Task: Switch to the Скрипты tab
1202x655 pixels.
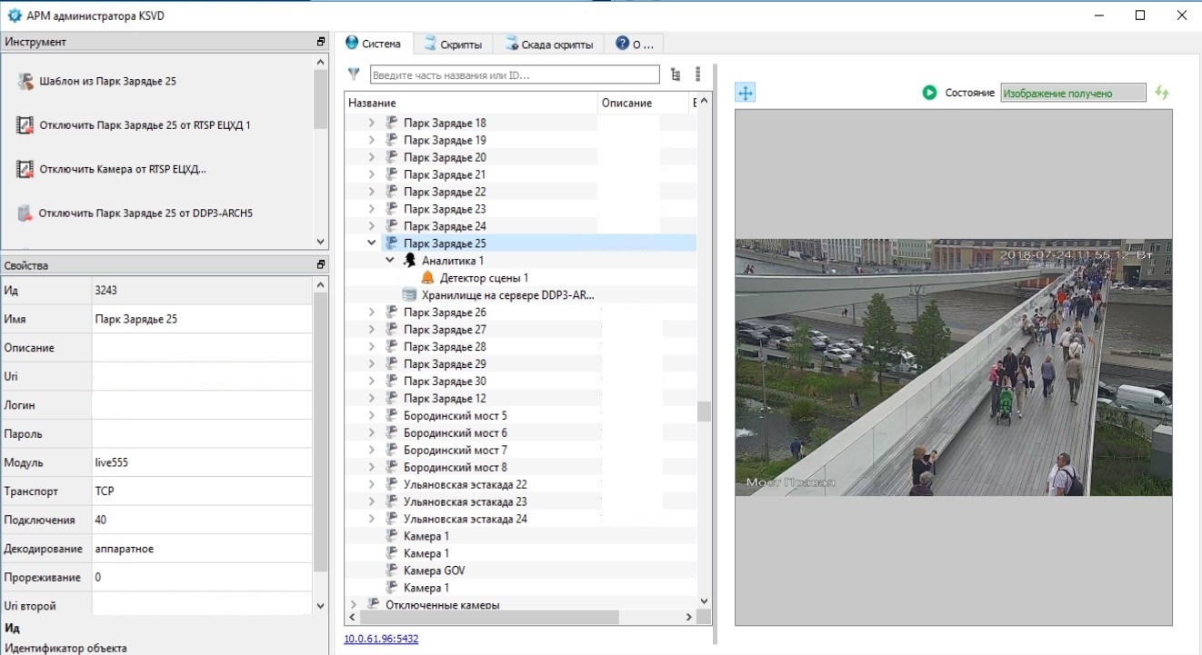Action: (x=463, y=43)
